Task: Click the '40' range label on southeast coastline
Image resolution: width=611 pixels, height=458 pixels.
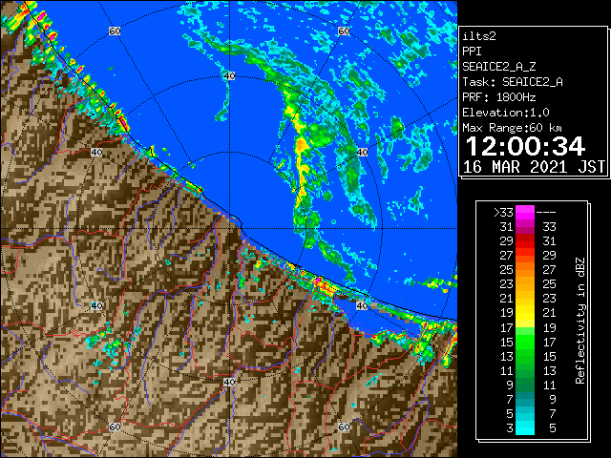Action: click(x=363, y=305)
